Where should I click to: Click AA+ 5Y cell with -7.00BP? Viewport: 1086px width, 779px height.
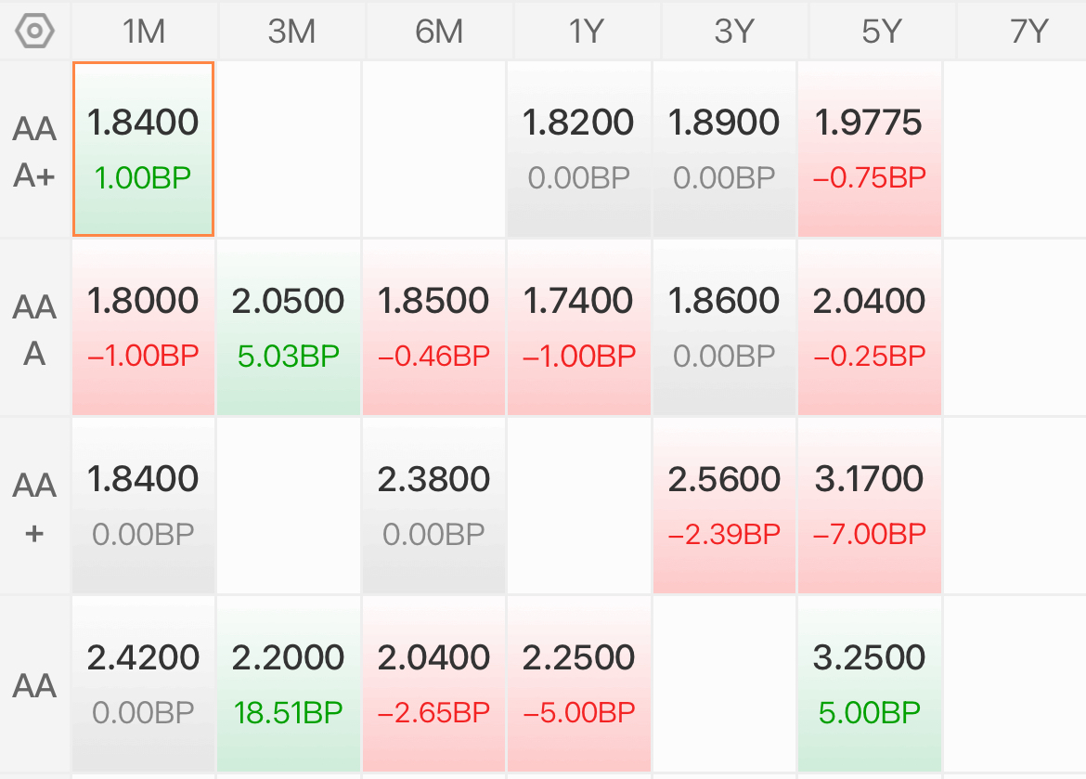(869, 505)
